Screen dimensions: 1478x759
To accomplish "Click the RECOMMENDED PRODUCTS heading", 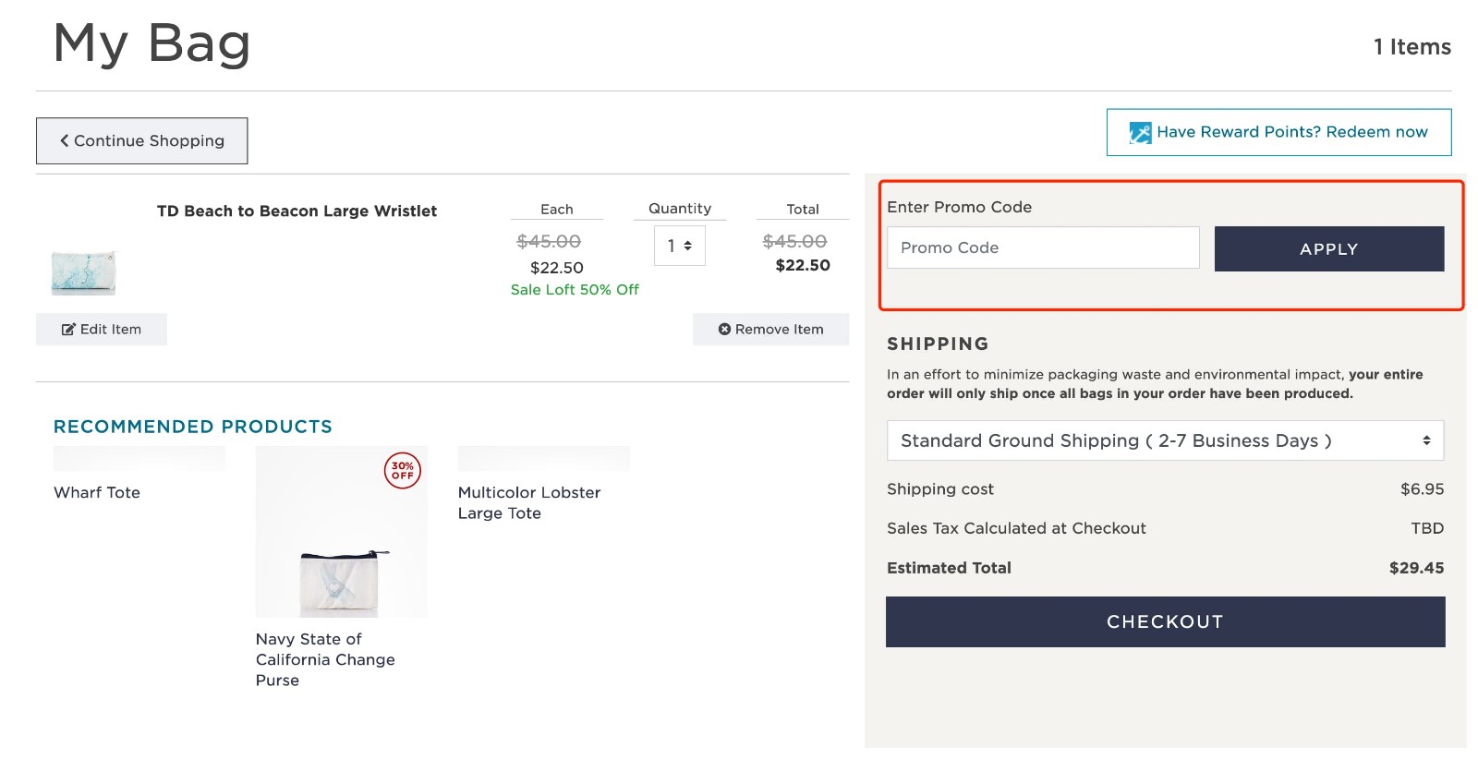I will click(x=193, y=427).
